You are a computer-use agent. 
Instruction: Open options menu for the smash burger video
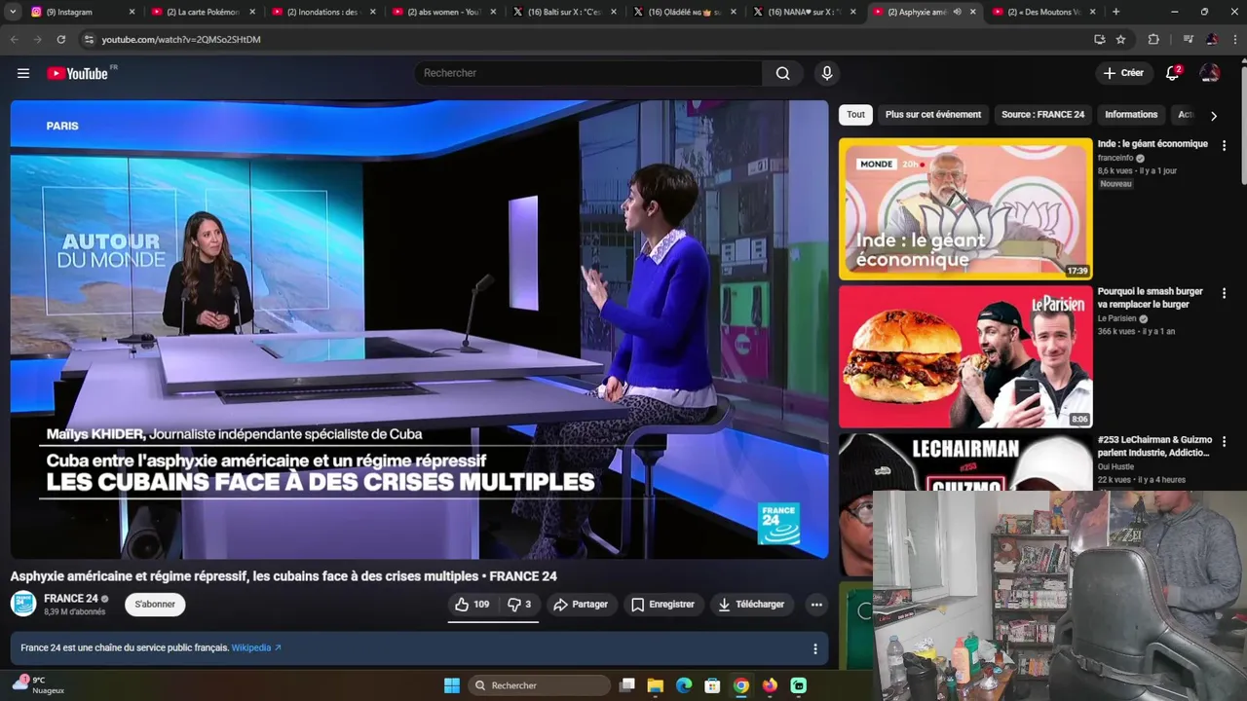point(1225,293)
